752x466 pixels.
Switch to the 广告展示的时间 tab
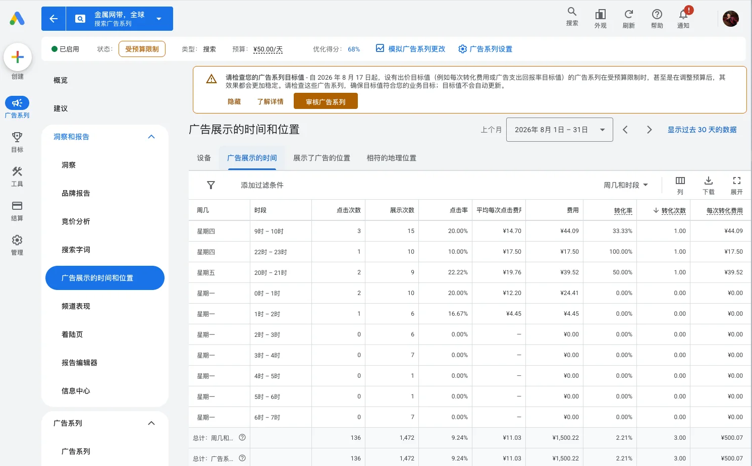point(252,158)
